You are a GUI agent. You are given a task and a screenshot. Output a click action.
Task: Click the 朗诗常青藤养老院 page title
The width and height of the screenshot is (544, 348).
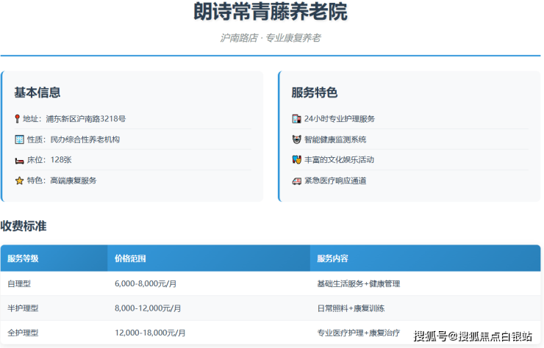pyautogui.click(x=271, y=12)
